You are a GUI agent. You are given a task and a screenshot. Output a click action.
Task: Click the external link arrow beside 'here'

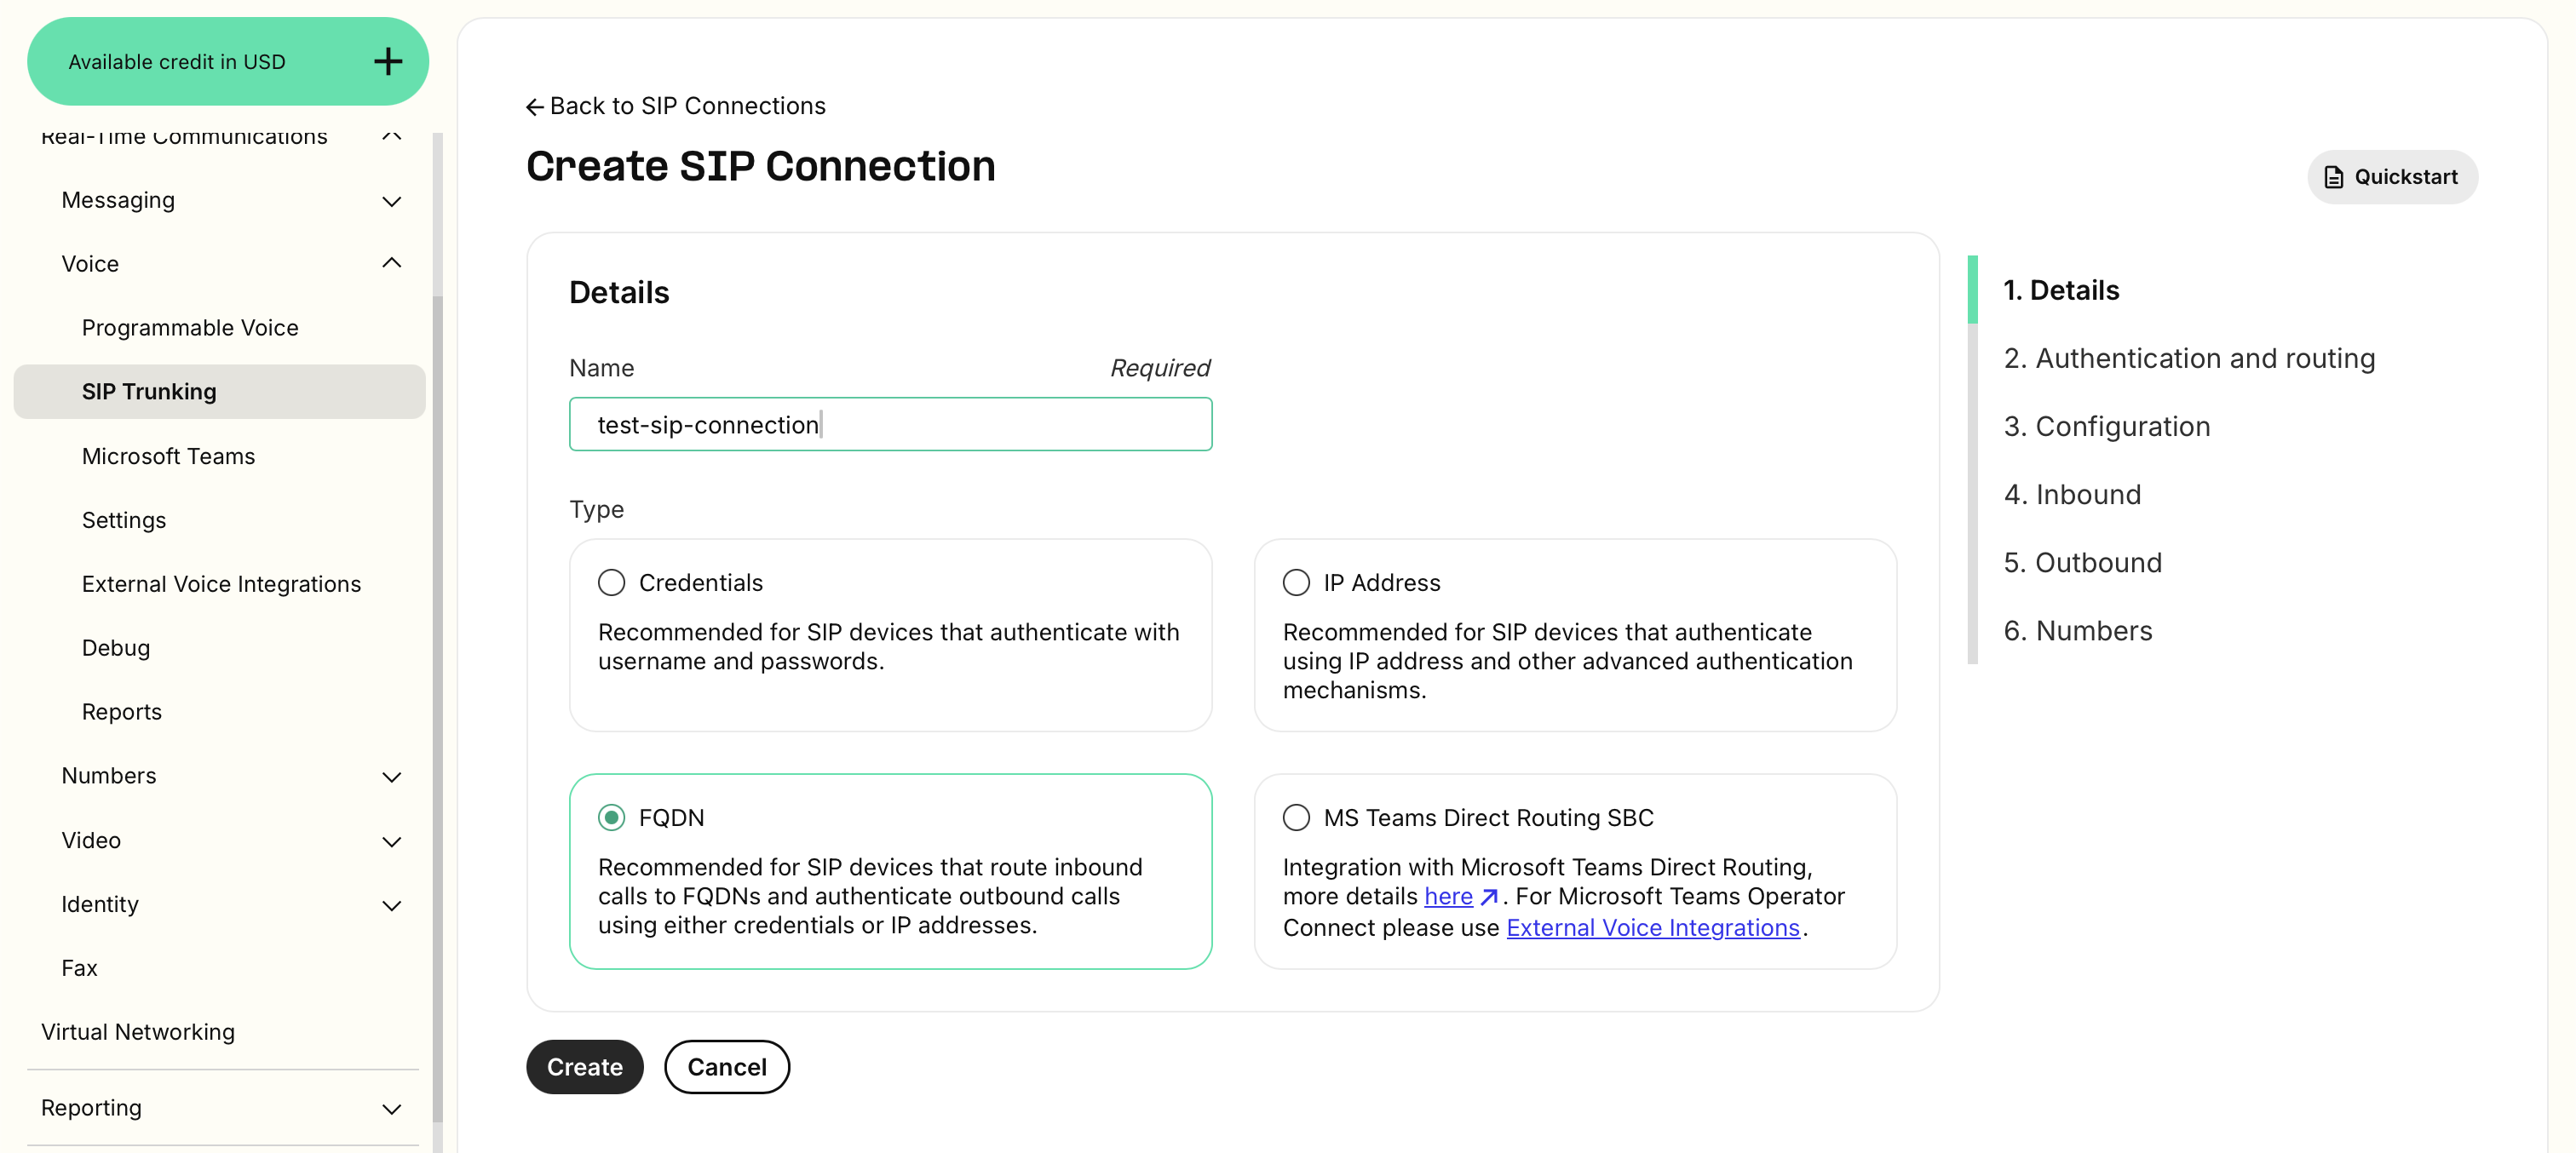point(1488,897)
